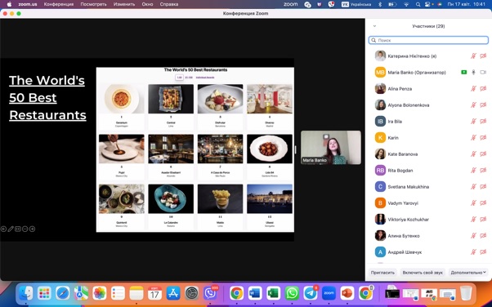Open Calendar from the Dock

point(154,293)
